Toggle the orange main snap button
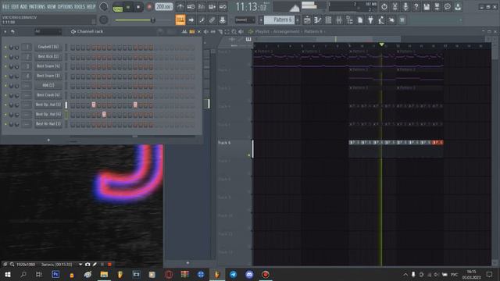 (x=180, y=20)
